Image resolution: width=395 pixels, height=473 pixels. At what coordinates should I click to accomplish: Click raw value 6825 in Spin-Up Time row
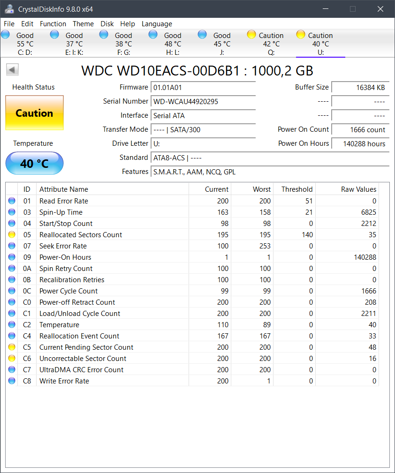[x=369, y=212]
